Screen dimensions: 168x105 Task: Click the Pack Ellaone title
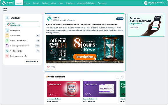click(89, 101)
